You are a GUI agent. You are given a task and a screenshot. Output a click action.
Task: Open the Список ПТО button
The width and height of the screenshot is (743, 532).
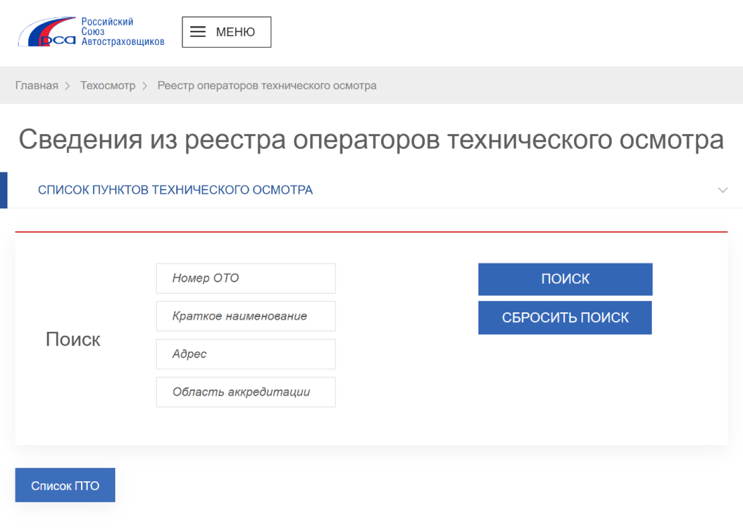[65, 485]
